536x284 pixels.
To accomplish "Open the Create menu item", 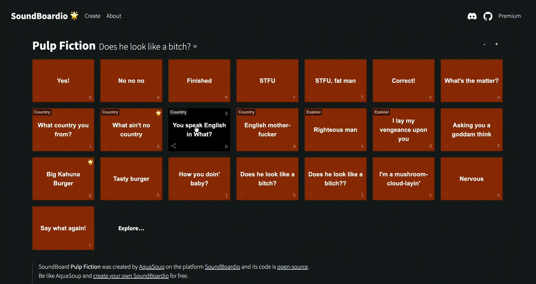I will click(92, 16).
